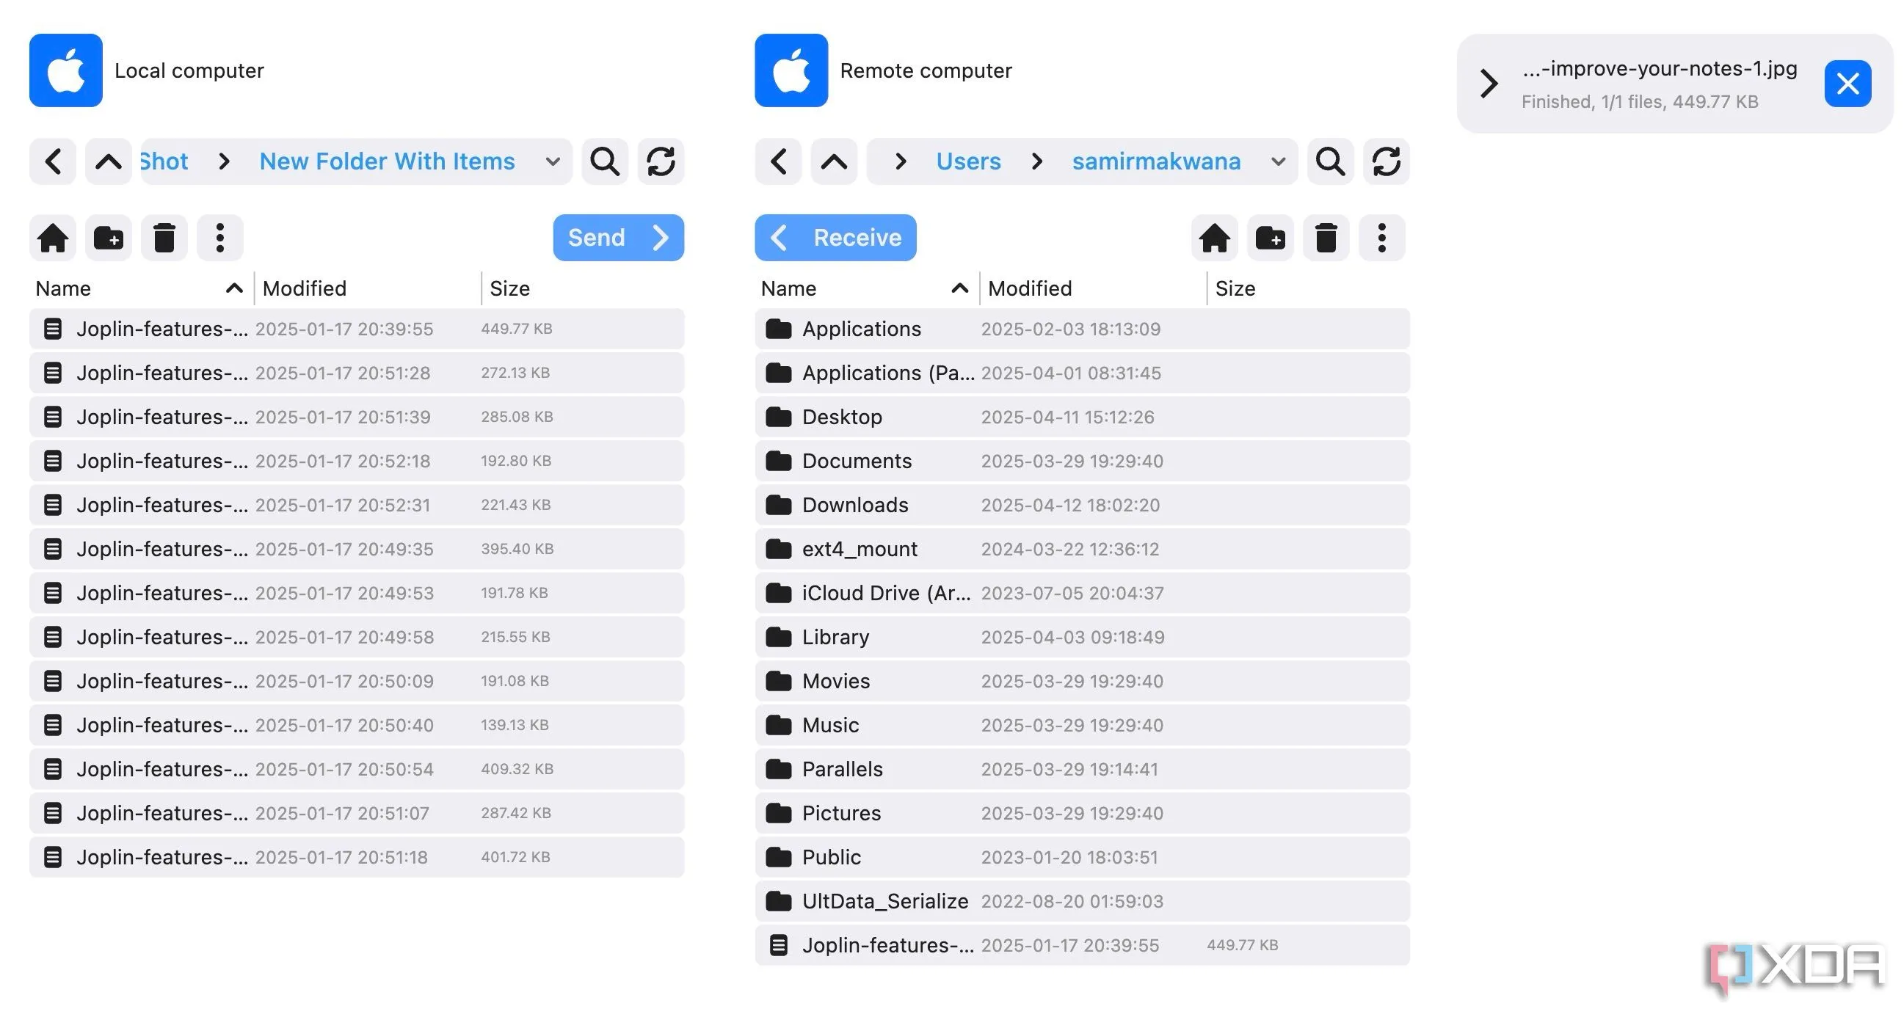
Task: Click the Receive button
Action: click(x=835, y=238)
